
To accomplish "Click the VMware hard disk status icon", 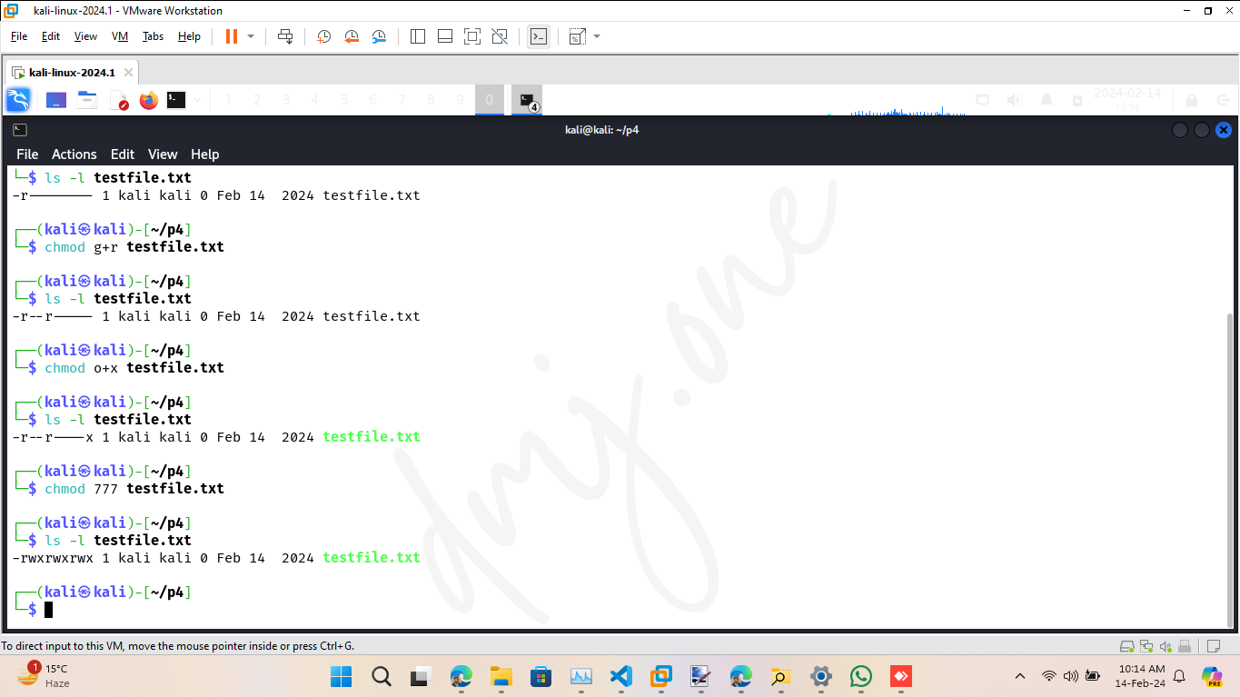I will click(1126, 646).
